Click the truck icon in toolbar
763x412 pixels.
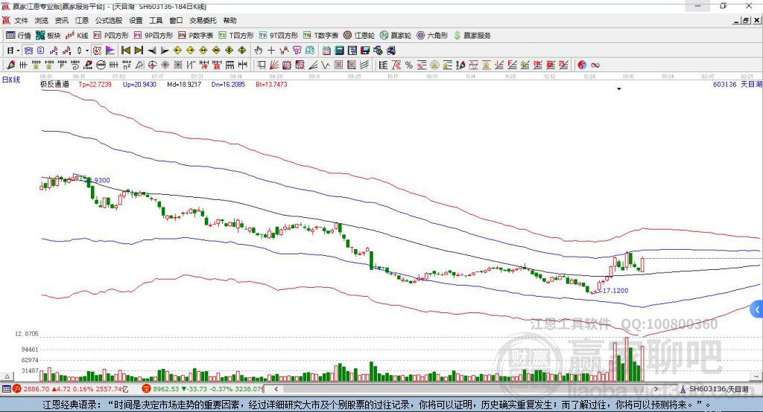[x=391, y=51]
